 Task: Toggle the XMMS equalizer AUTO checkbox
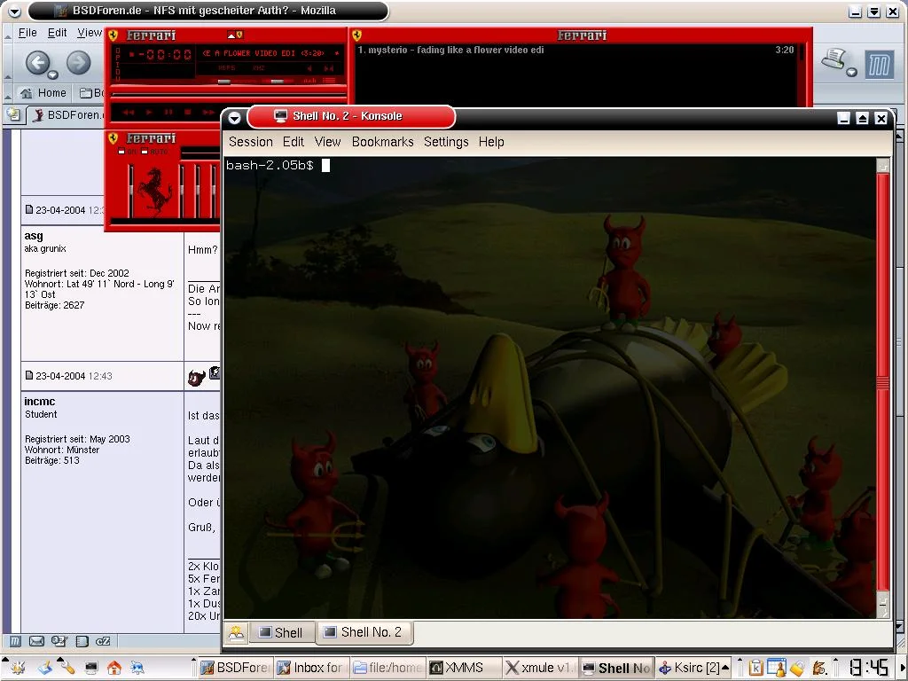click(x=145, y=152)
